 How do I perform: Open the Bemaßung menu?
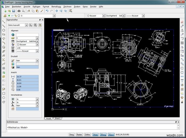[x=56, y=7]
